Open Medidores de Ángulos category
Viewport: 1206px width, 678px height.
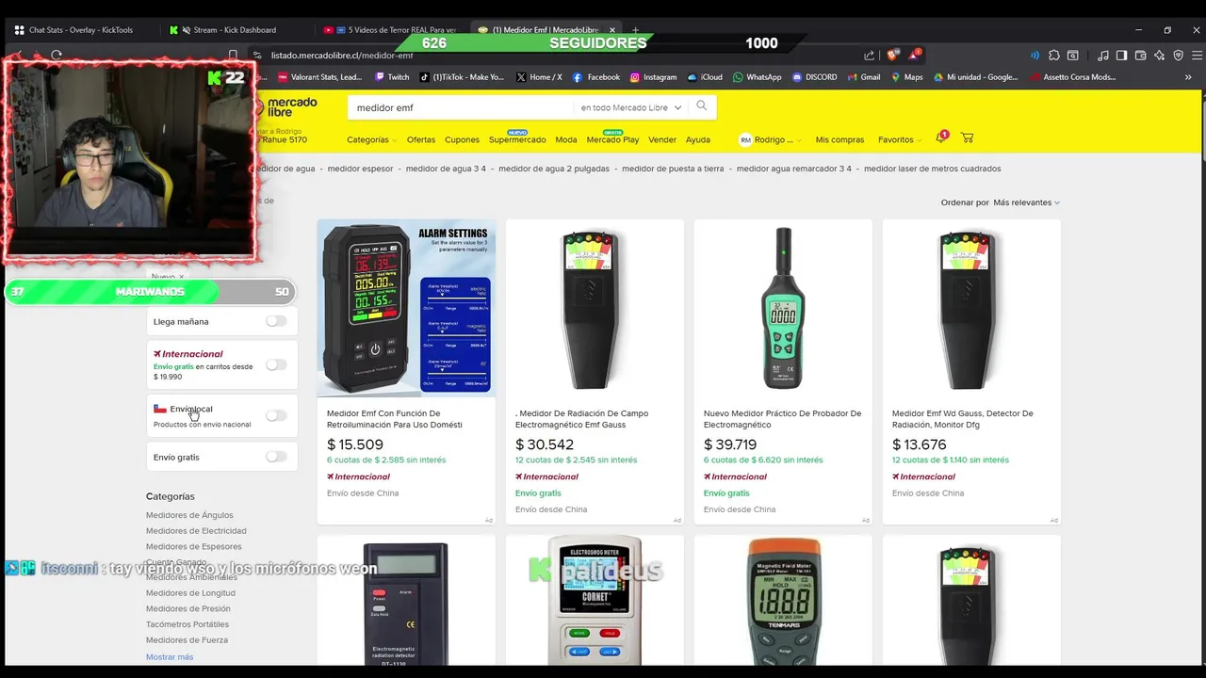point(189,515)
